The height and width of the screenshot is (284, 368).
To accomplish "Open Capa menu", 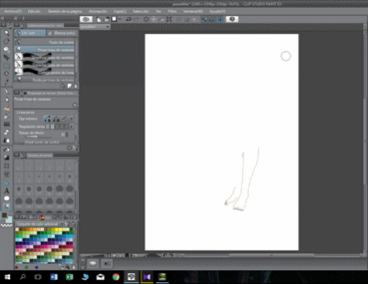I will point(120,12).
